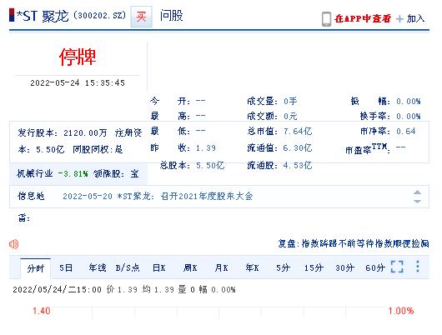Click the red 停牌 status text
This screenshot has width=442, height=335.
pyautogui.click(x=78, y=57)
